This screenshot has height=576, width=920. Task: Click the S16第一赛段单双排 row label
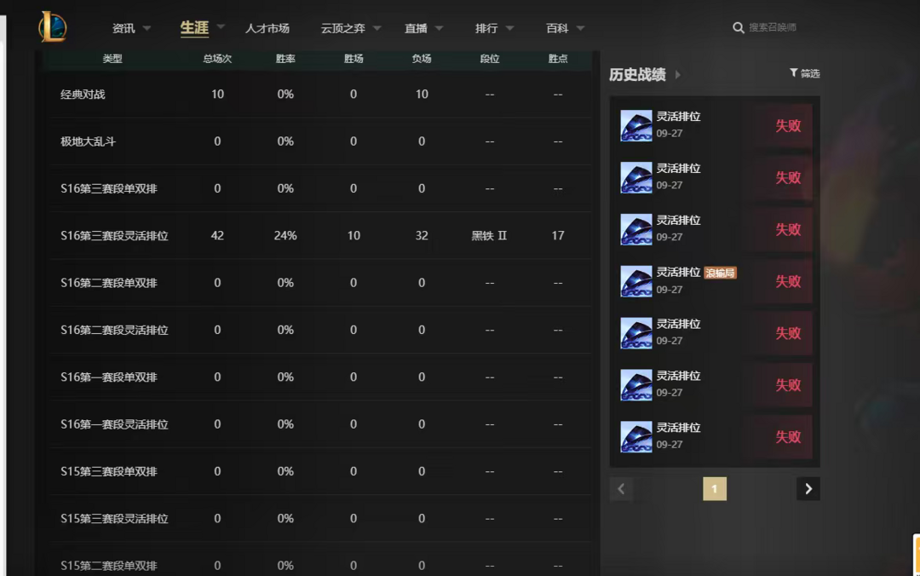(x=109, y=377)
